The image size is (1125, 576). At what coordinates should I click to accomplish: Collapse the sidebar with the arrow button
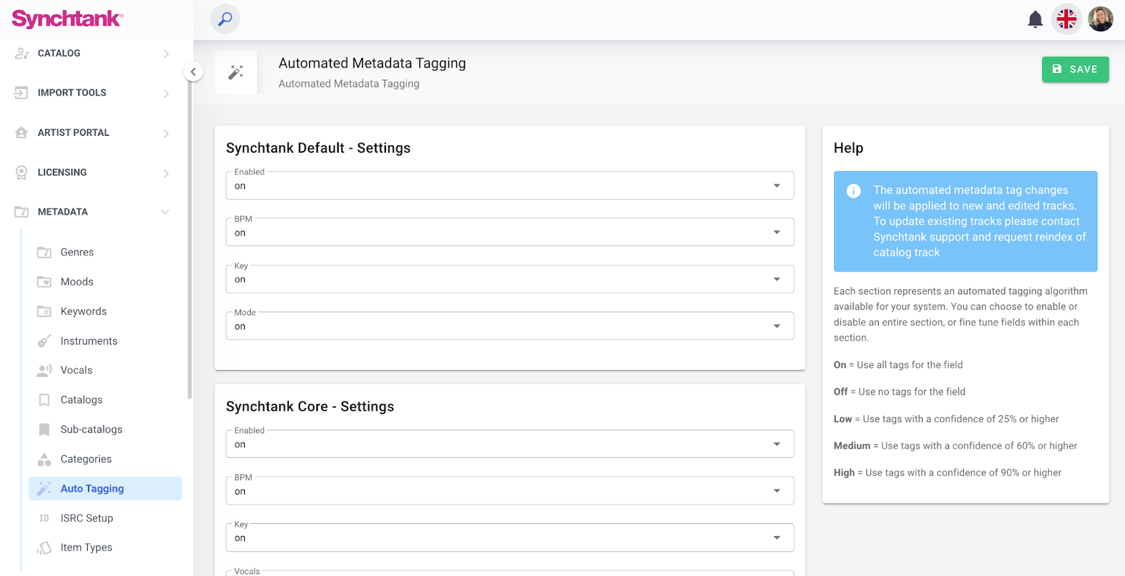coord(193,72)
